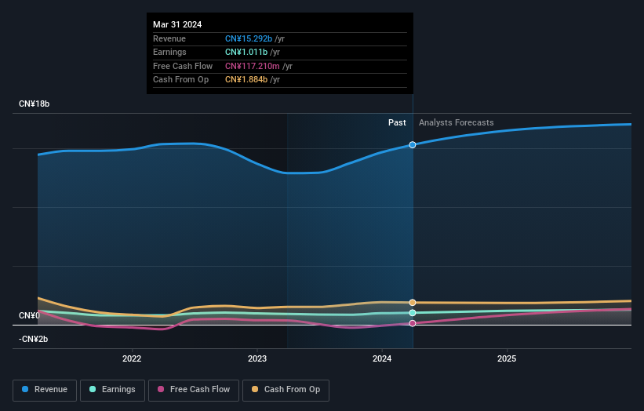Click the 2023 x-axis label

[257, 358]
